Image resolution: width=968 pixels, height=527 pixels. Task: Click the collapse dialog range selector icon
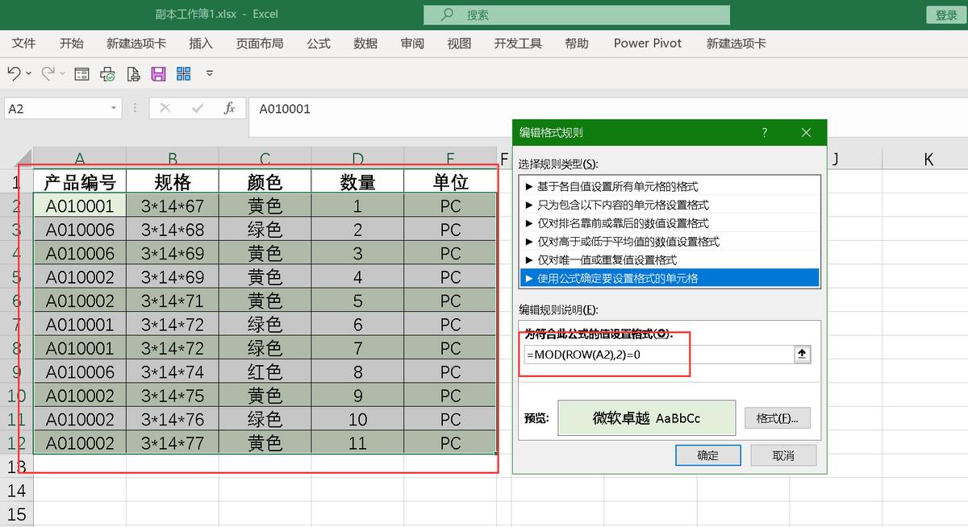point(803,355)
